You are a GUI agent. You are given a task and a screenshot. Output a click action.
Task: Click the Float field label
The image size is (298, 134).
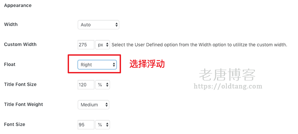coord(10,64)
